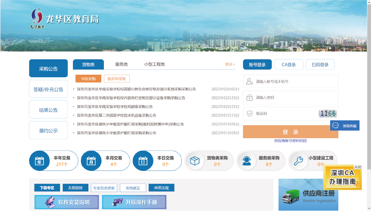Viewport: 371px width, 211px height.
Task: Click the small construction wrench icon
Action: click(298, 161)
